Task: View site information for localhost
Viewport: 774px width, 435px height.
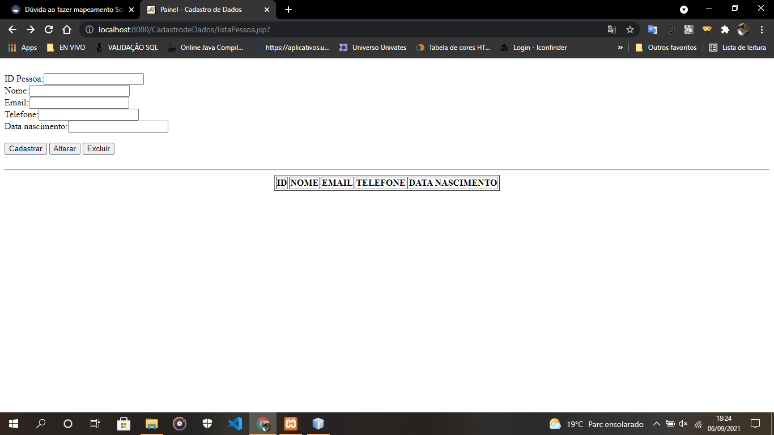Action: pyautogui.click(x=90, y=29)
